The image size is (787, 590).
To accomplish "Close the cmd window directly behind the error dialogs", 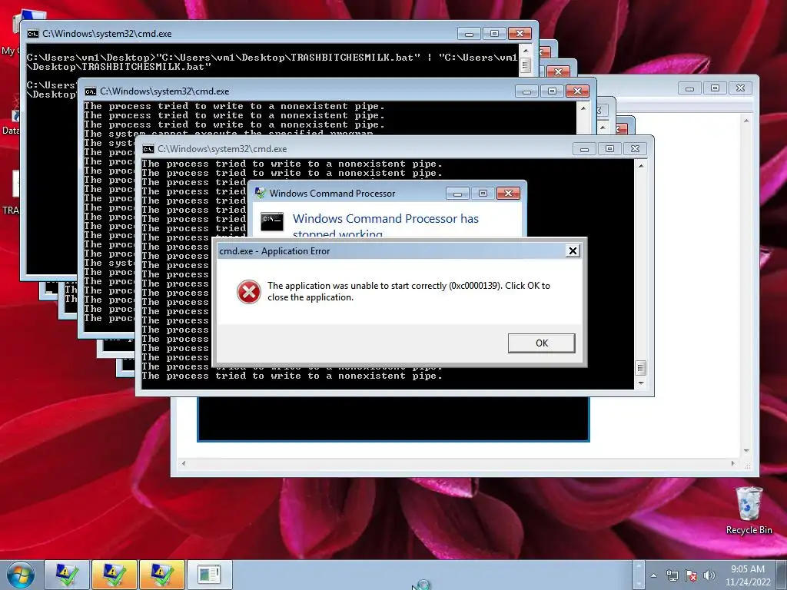I will point(635,149).
